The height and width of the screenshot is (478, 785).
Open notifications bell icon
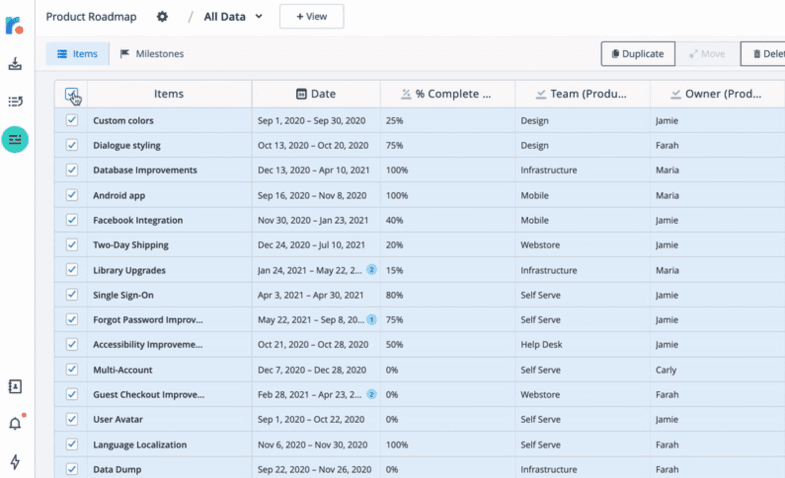15,424
